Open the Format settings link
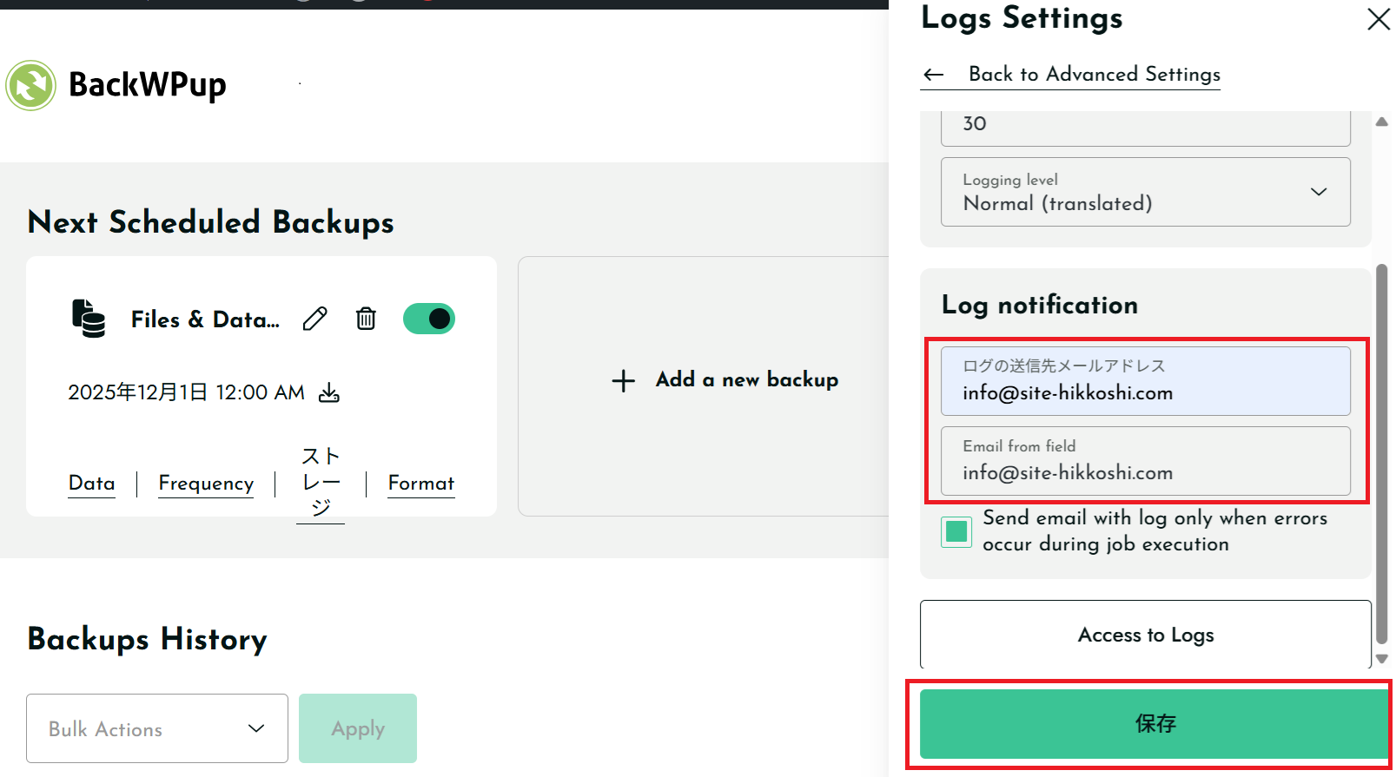The width and height of the screenshot is (1396, 777). click(x=421, y=484)
